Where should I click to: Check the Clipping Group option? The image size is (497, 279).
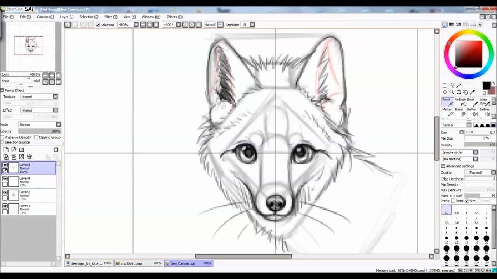point(36,137)
